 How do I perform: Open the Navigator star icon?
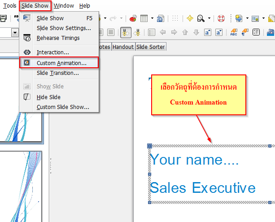pyautogui.click(x=190, y=18)
